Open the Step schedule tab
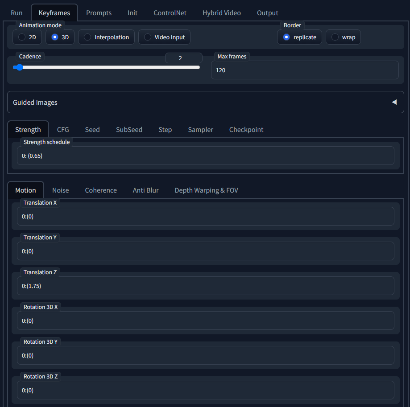Screen dimensions: 410x407 tap(165, 130)
